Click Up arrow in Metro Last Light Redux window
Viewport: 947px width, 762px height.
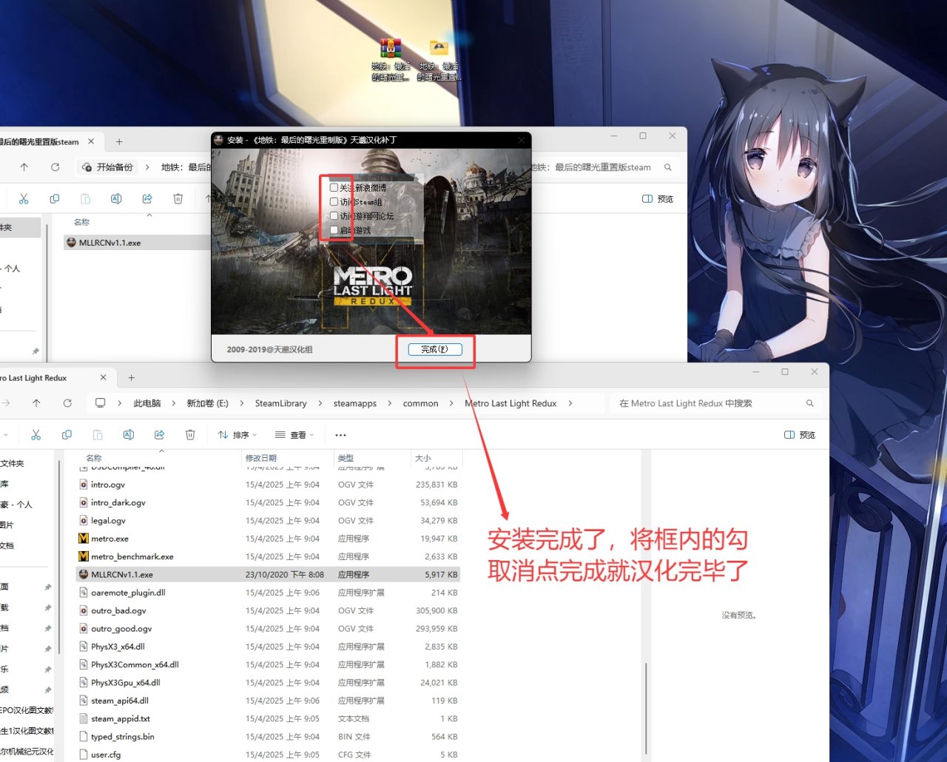(36, 403)
